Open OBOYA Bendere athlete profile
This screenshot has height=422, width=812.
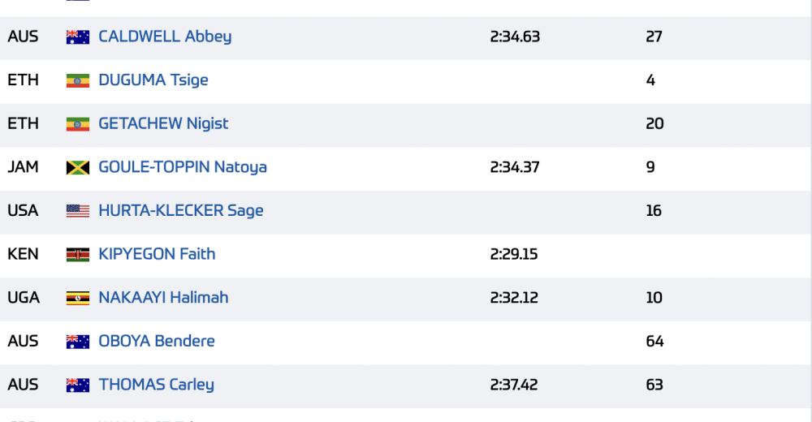157,341
